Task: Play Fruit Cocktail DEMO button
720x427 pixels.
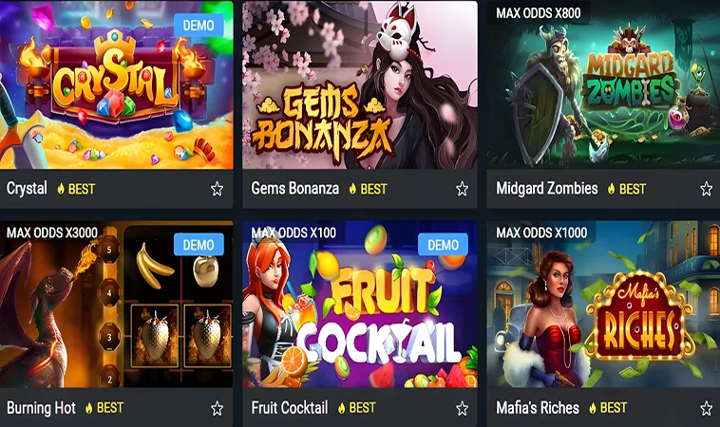Action: tap(443, 245)
